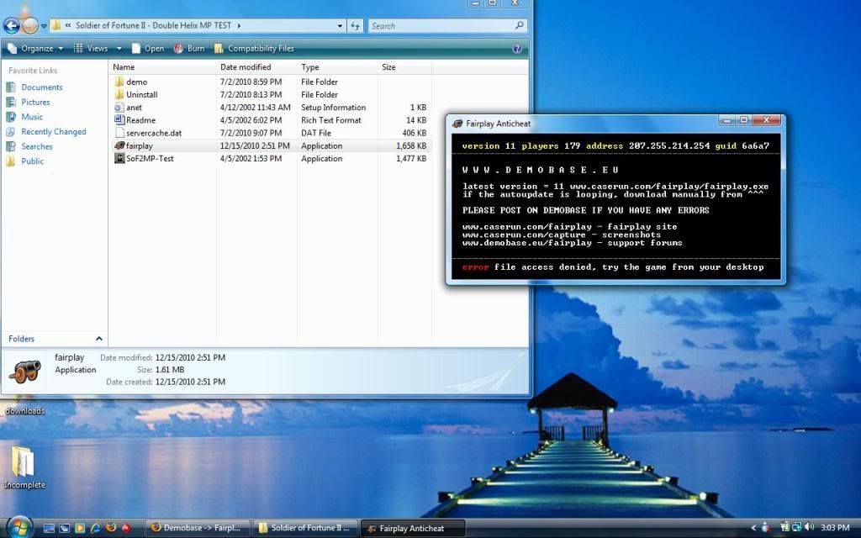Sort by the Date modified column header

[x=257, y=67]
